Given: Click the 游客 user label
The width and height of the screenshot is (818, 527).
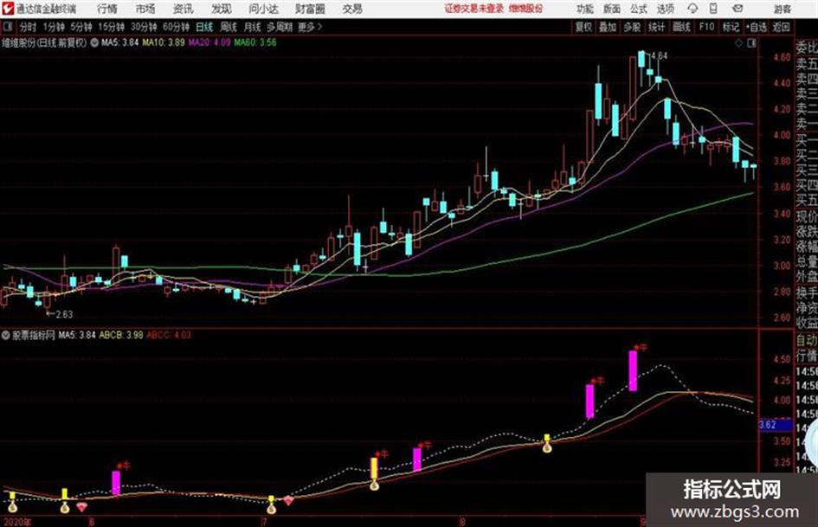Looking at the screenshot, I should 782,9.
